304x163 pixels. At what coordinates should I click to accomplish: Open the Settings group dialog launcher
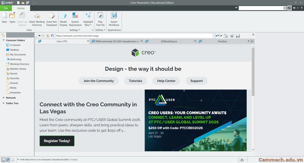point(93,30)
